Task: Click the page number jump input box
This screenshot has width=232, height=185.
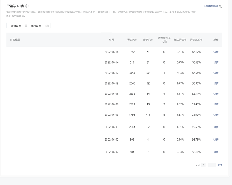Action: click(212, 165)
